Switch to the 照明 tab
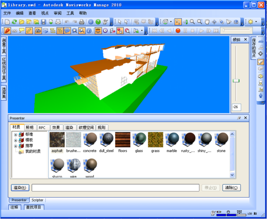Screen dimensions: 267x219 tap(30, 127)
